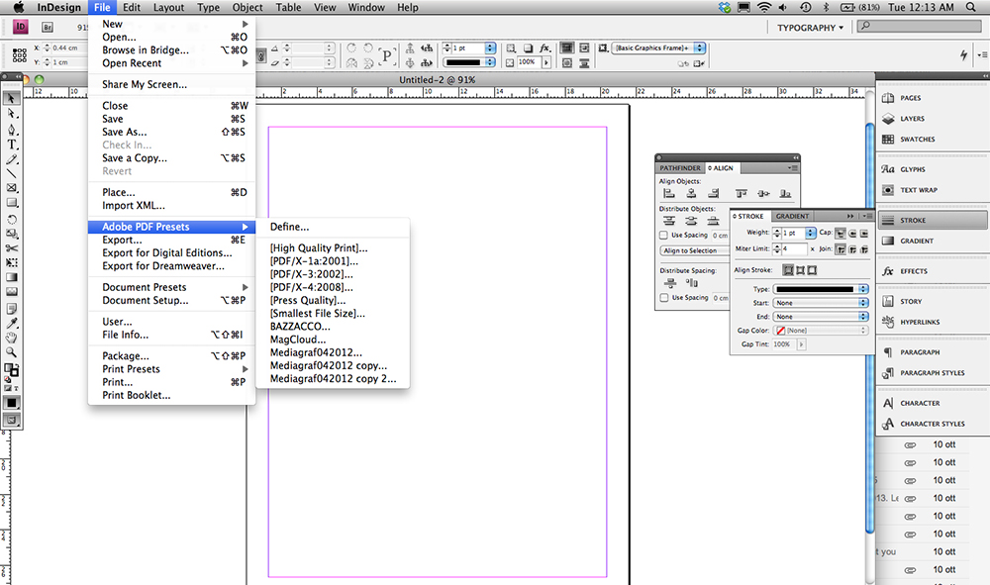
Task: Open the Effects panel from the dock
Action: point(914,271)
